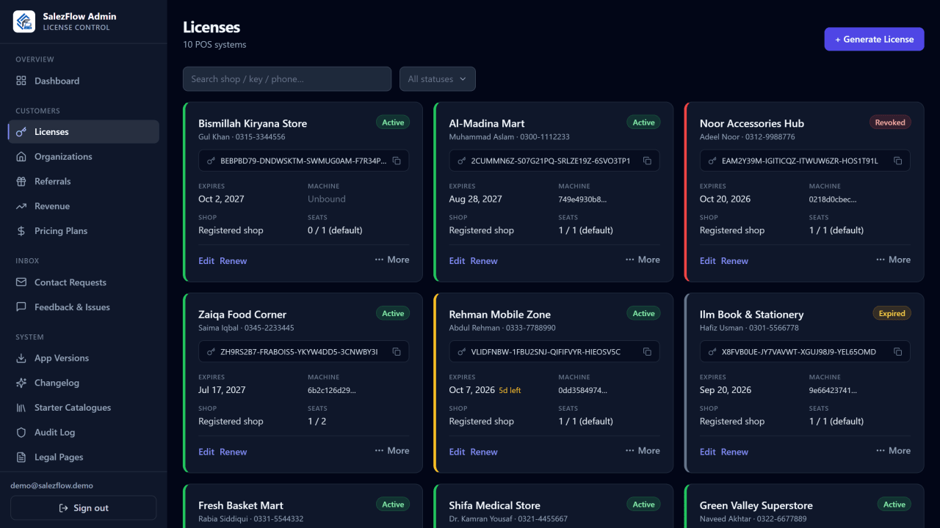The width and height of the screenshot is (940, 528).
Task: Open More options for Zaiqa Food Corner
Action: (x=392, y=451)
